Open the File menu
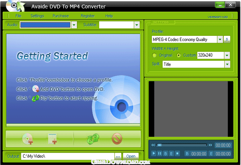 18,16
